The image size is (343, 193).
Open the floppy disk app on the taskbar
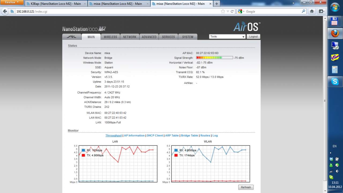(335, 21)
